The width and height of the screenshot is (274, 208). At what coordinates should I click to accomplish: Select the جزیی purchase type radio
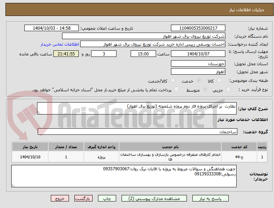[x=228, y=90]
